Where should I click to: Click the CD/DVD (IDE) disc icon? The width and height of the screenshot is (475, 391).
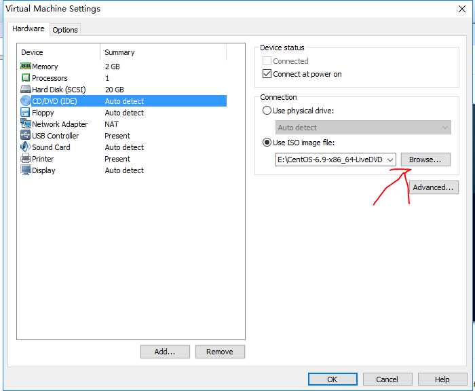pos(26,100)
